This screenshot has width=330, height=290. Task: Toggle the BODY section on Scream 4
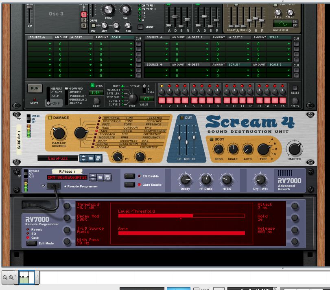click(x=212, y=139)
